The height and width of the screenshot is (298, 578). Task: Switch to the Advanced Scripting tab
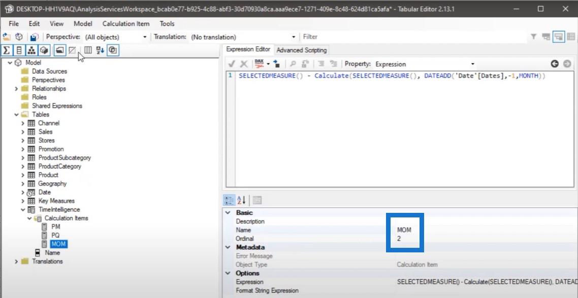pyautogui.click(x=302, y=50)
